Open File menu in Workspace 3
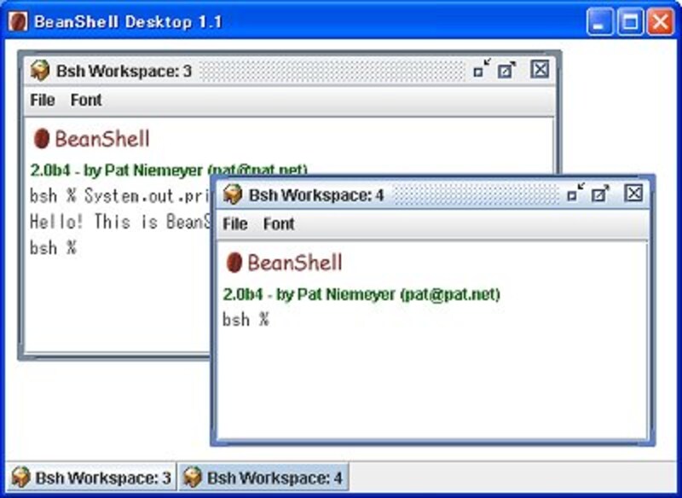Screen dimensions: 682x498 coord(42,100)
